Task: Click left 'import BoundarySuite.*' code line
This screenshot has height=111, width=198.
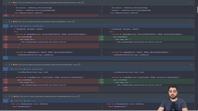Action: [x=22, y=107]
